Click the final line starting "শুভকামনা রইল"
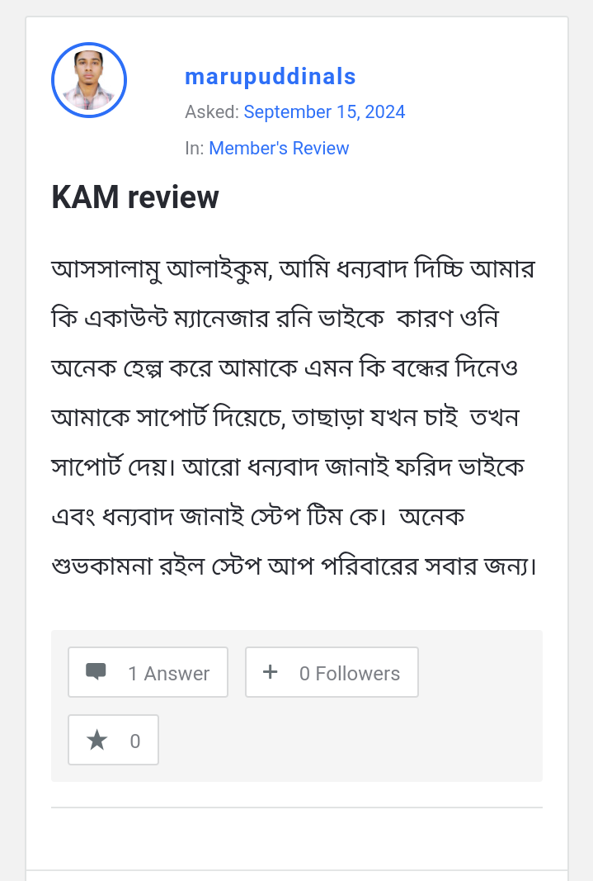The image size is (593, 881). (294, 568)
